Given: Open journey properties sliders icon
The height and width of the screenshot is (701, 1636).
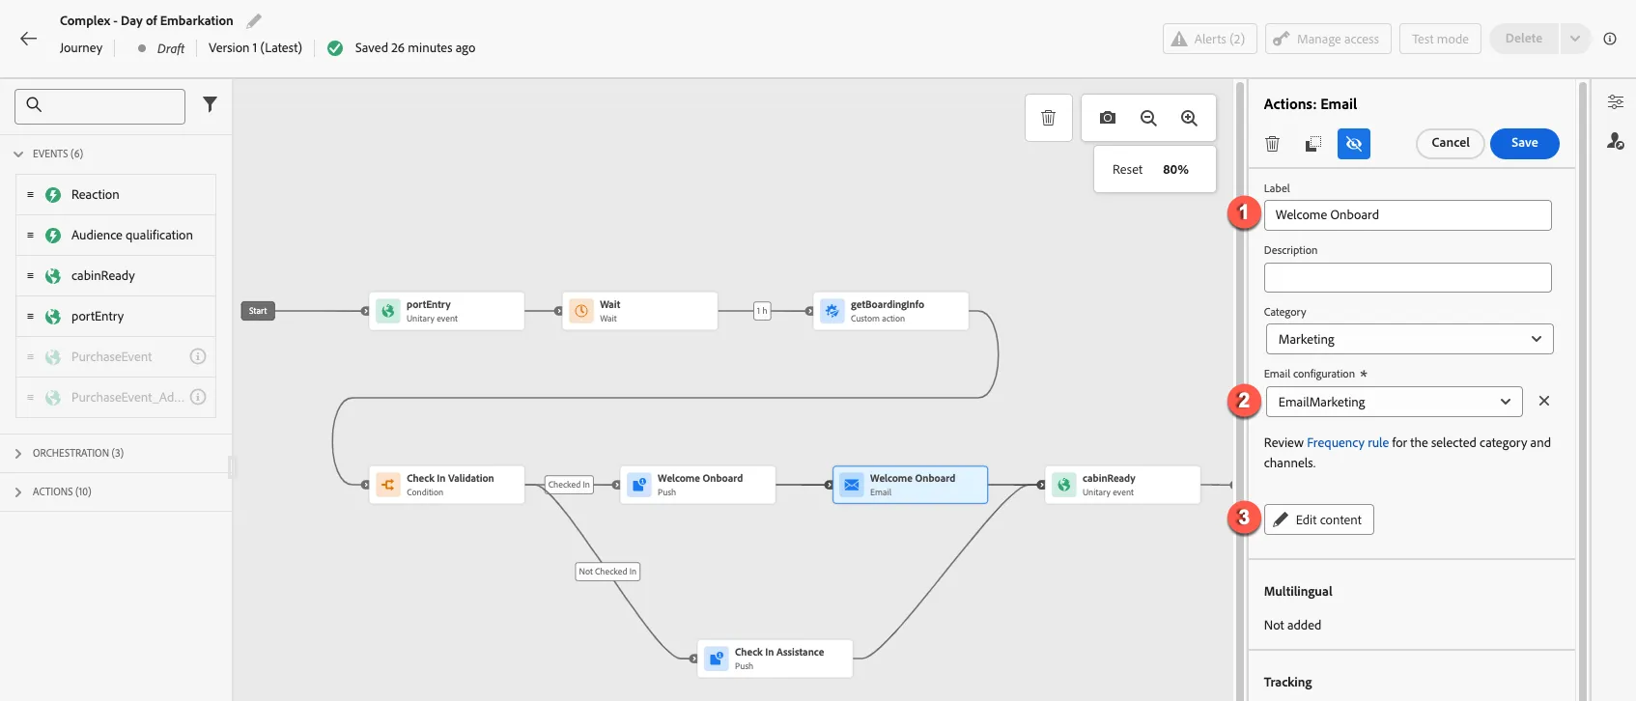Looking at the screenshot, I should pos(1615,101).
